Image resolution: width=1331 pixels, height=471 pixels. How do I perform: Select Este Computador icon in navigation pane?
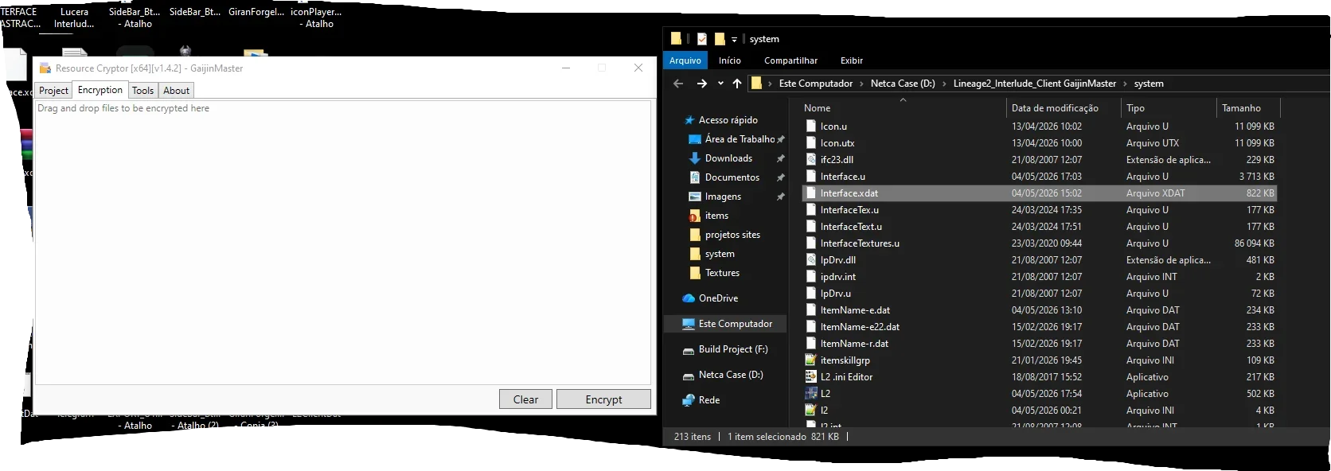[689, 324]
